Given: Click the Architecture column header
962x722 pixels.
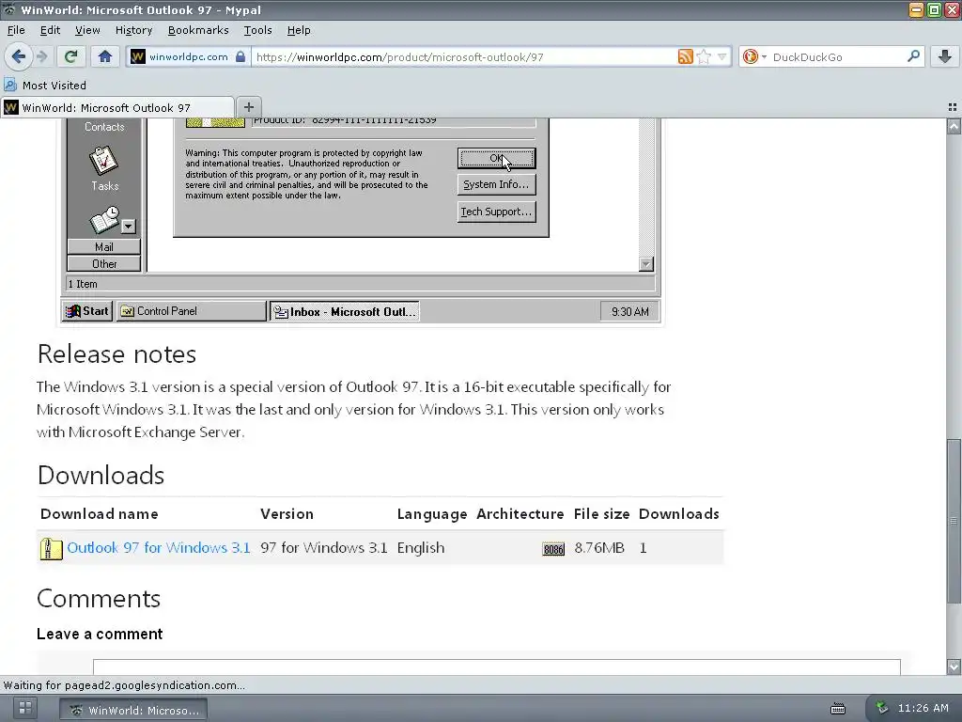Looking at the screenshot, I should pyautogui.click(x=520, y=514).
